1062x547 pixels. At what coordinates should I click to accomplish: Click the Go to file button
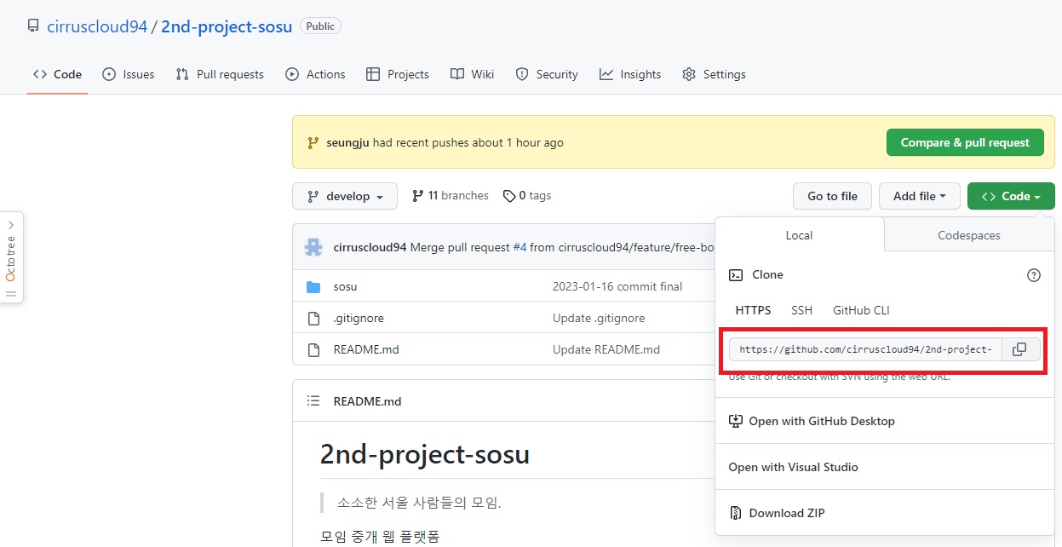pyautogui.click(x=832, y=196)
